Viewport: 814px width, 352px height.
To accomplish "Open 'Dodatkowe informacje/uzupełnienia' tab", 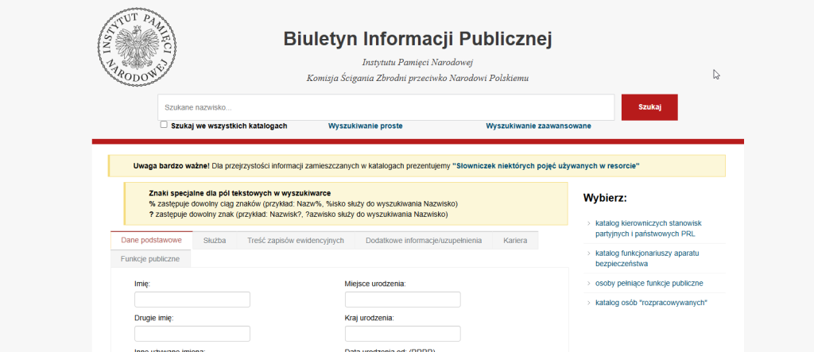I will click(x=424, y=241).
